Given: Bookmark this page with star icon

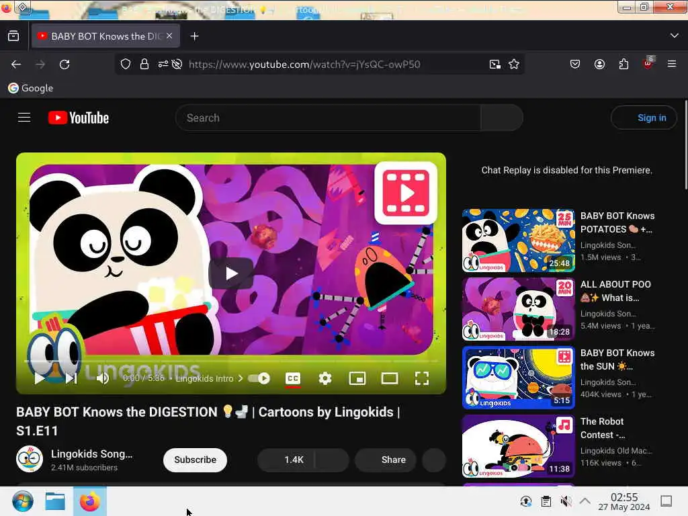Looking at the screenshot, I should [x=514, y=64].
